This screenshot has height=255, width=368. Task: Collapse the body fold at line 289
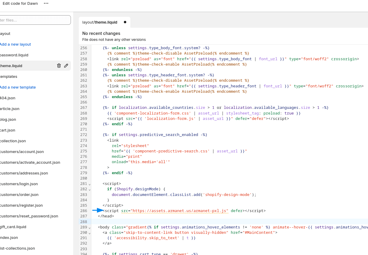(x=89, y=228)
